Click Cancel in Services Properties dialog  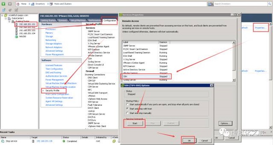coord(232,138)
